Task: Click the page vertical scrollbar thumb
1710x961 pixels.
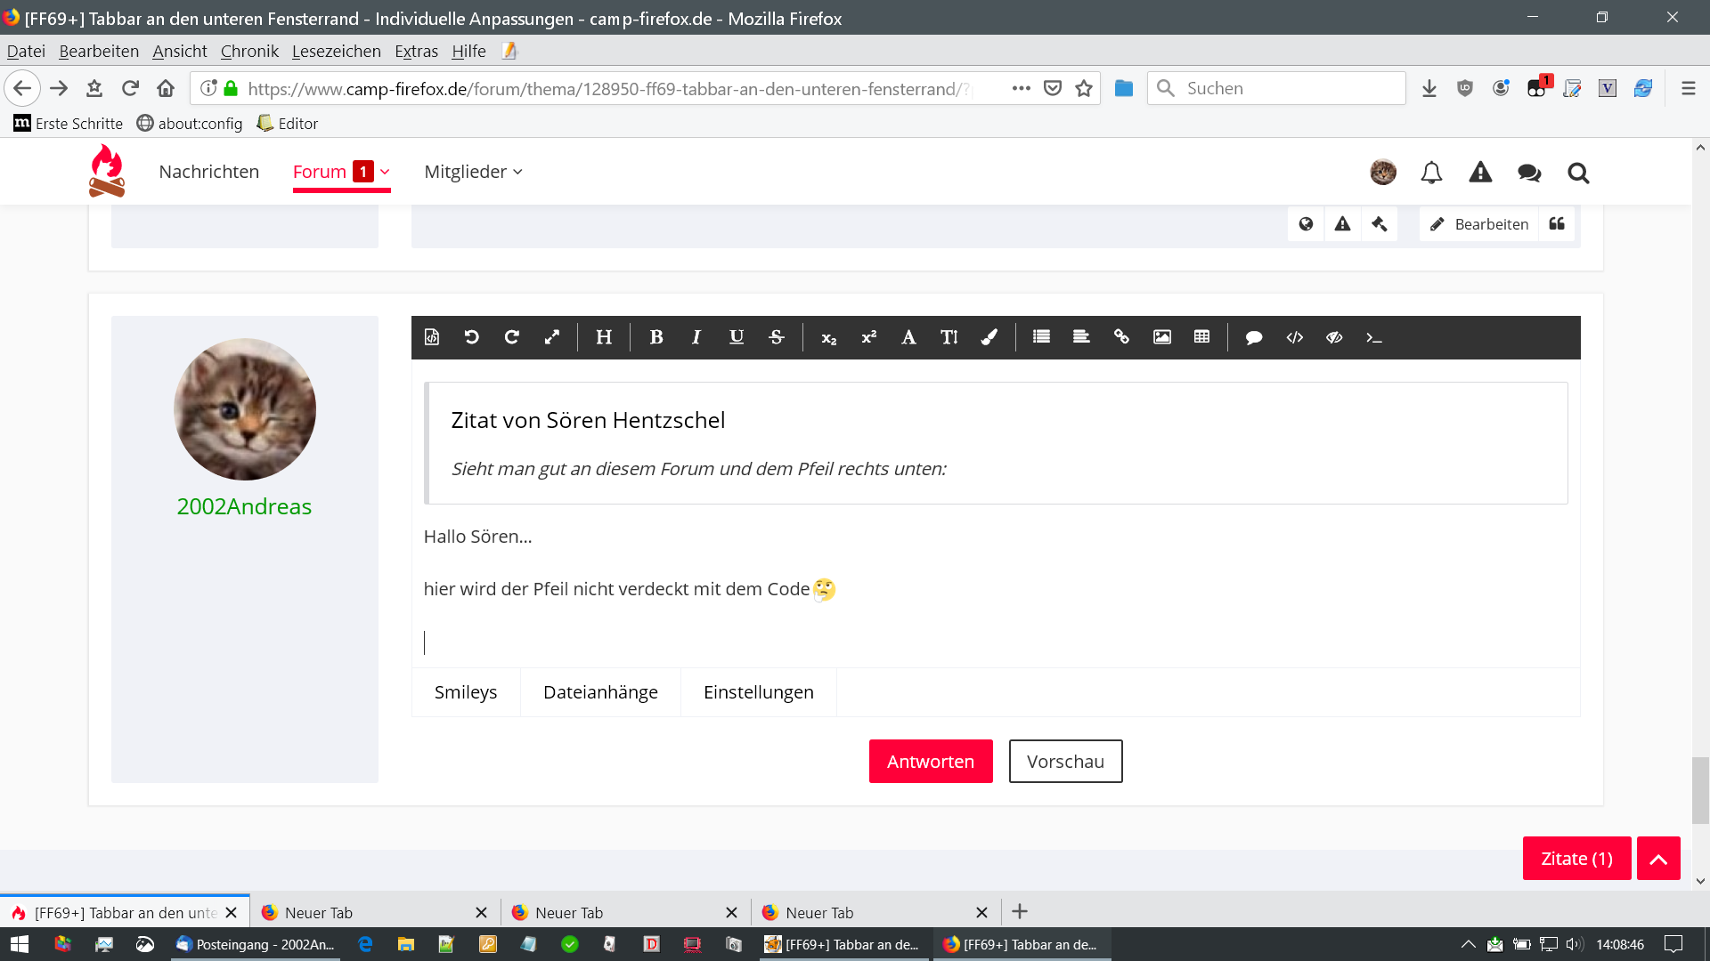Action: tap(1700, 790)
